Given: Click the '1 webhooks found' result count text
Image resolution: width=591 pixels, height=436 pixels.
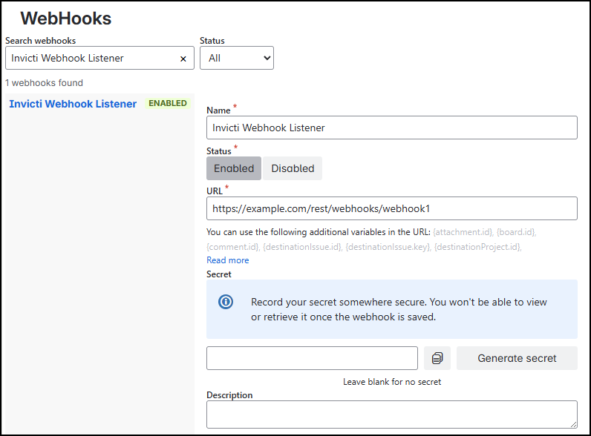Looking at the screenshot, I should coord(44,83).
